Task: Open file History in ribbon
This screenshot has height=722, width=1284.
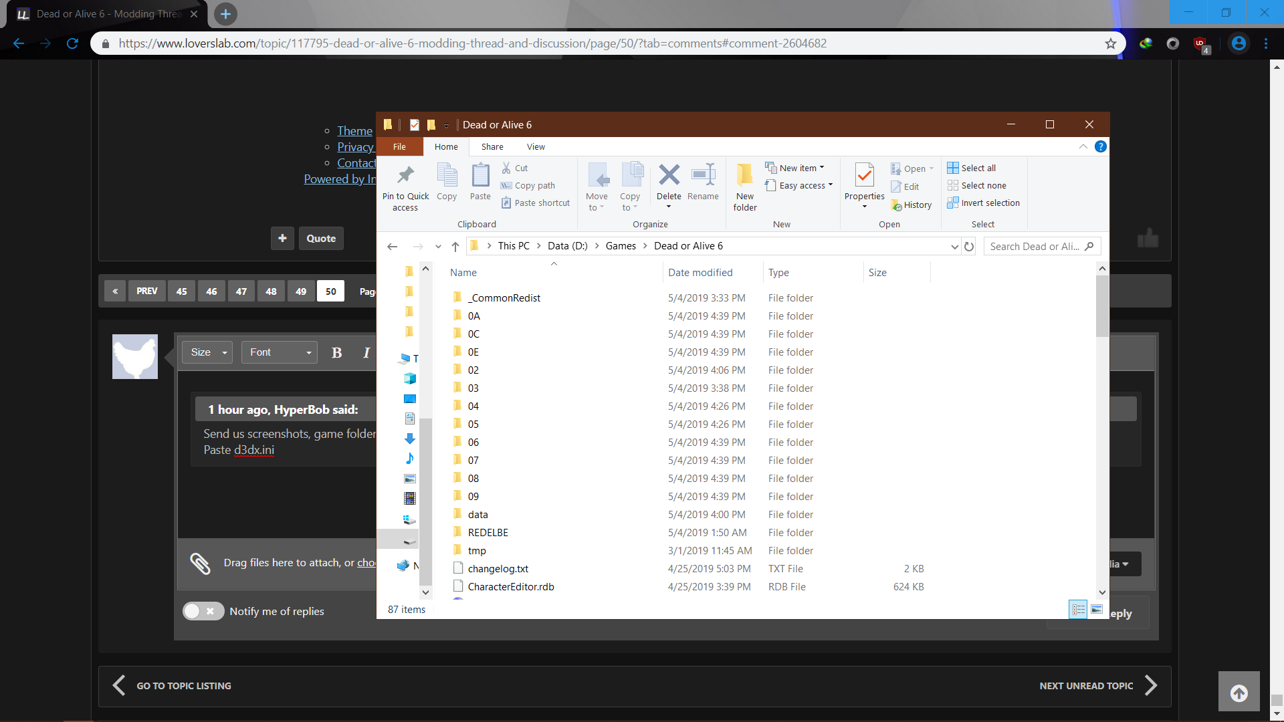Action: click(911, 205)
